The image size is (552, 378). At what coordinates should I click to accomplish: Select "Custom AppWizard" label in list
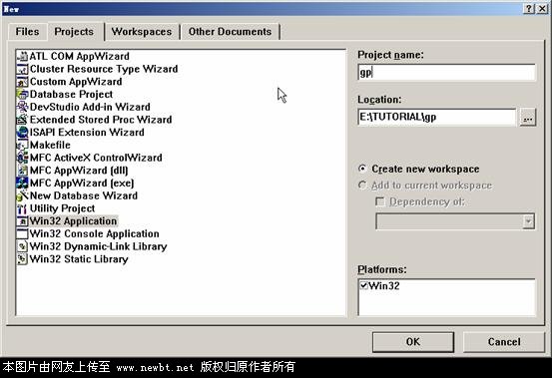(x=76, y=82)
